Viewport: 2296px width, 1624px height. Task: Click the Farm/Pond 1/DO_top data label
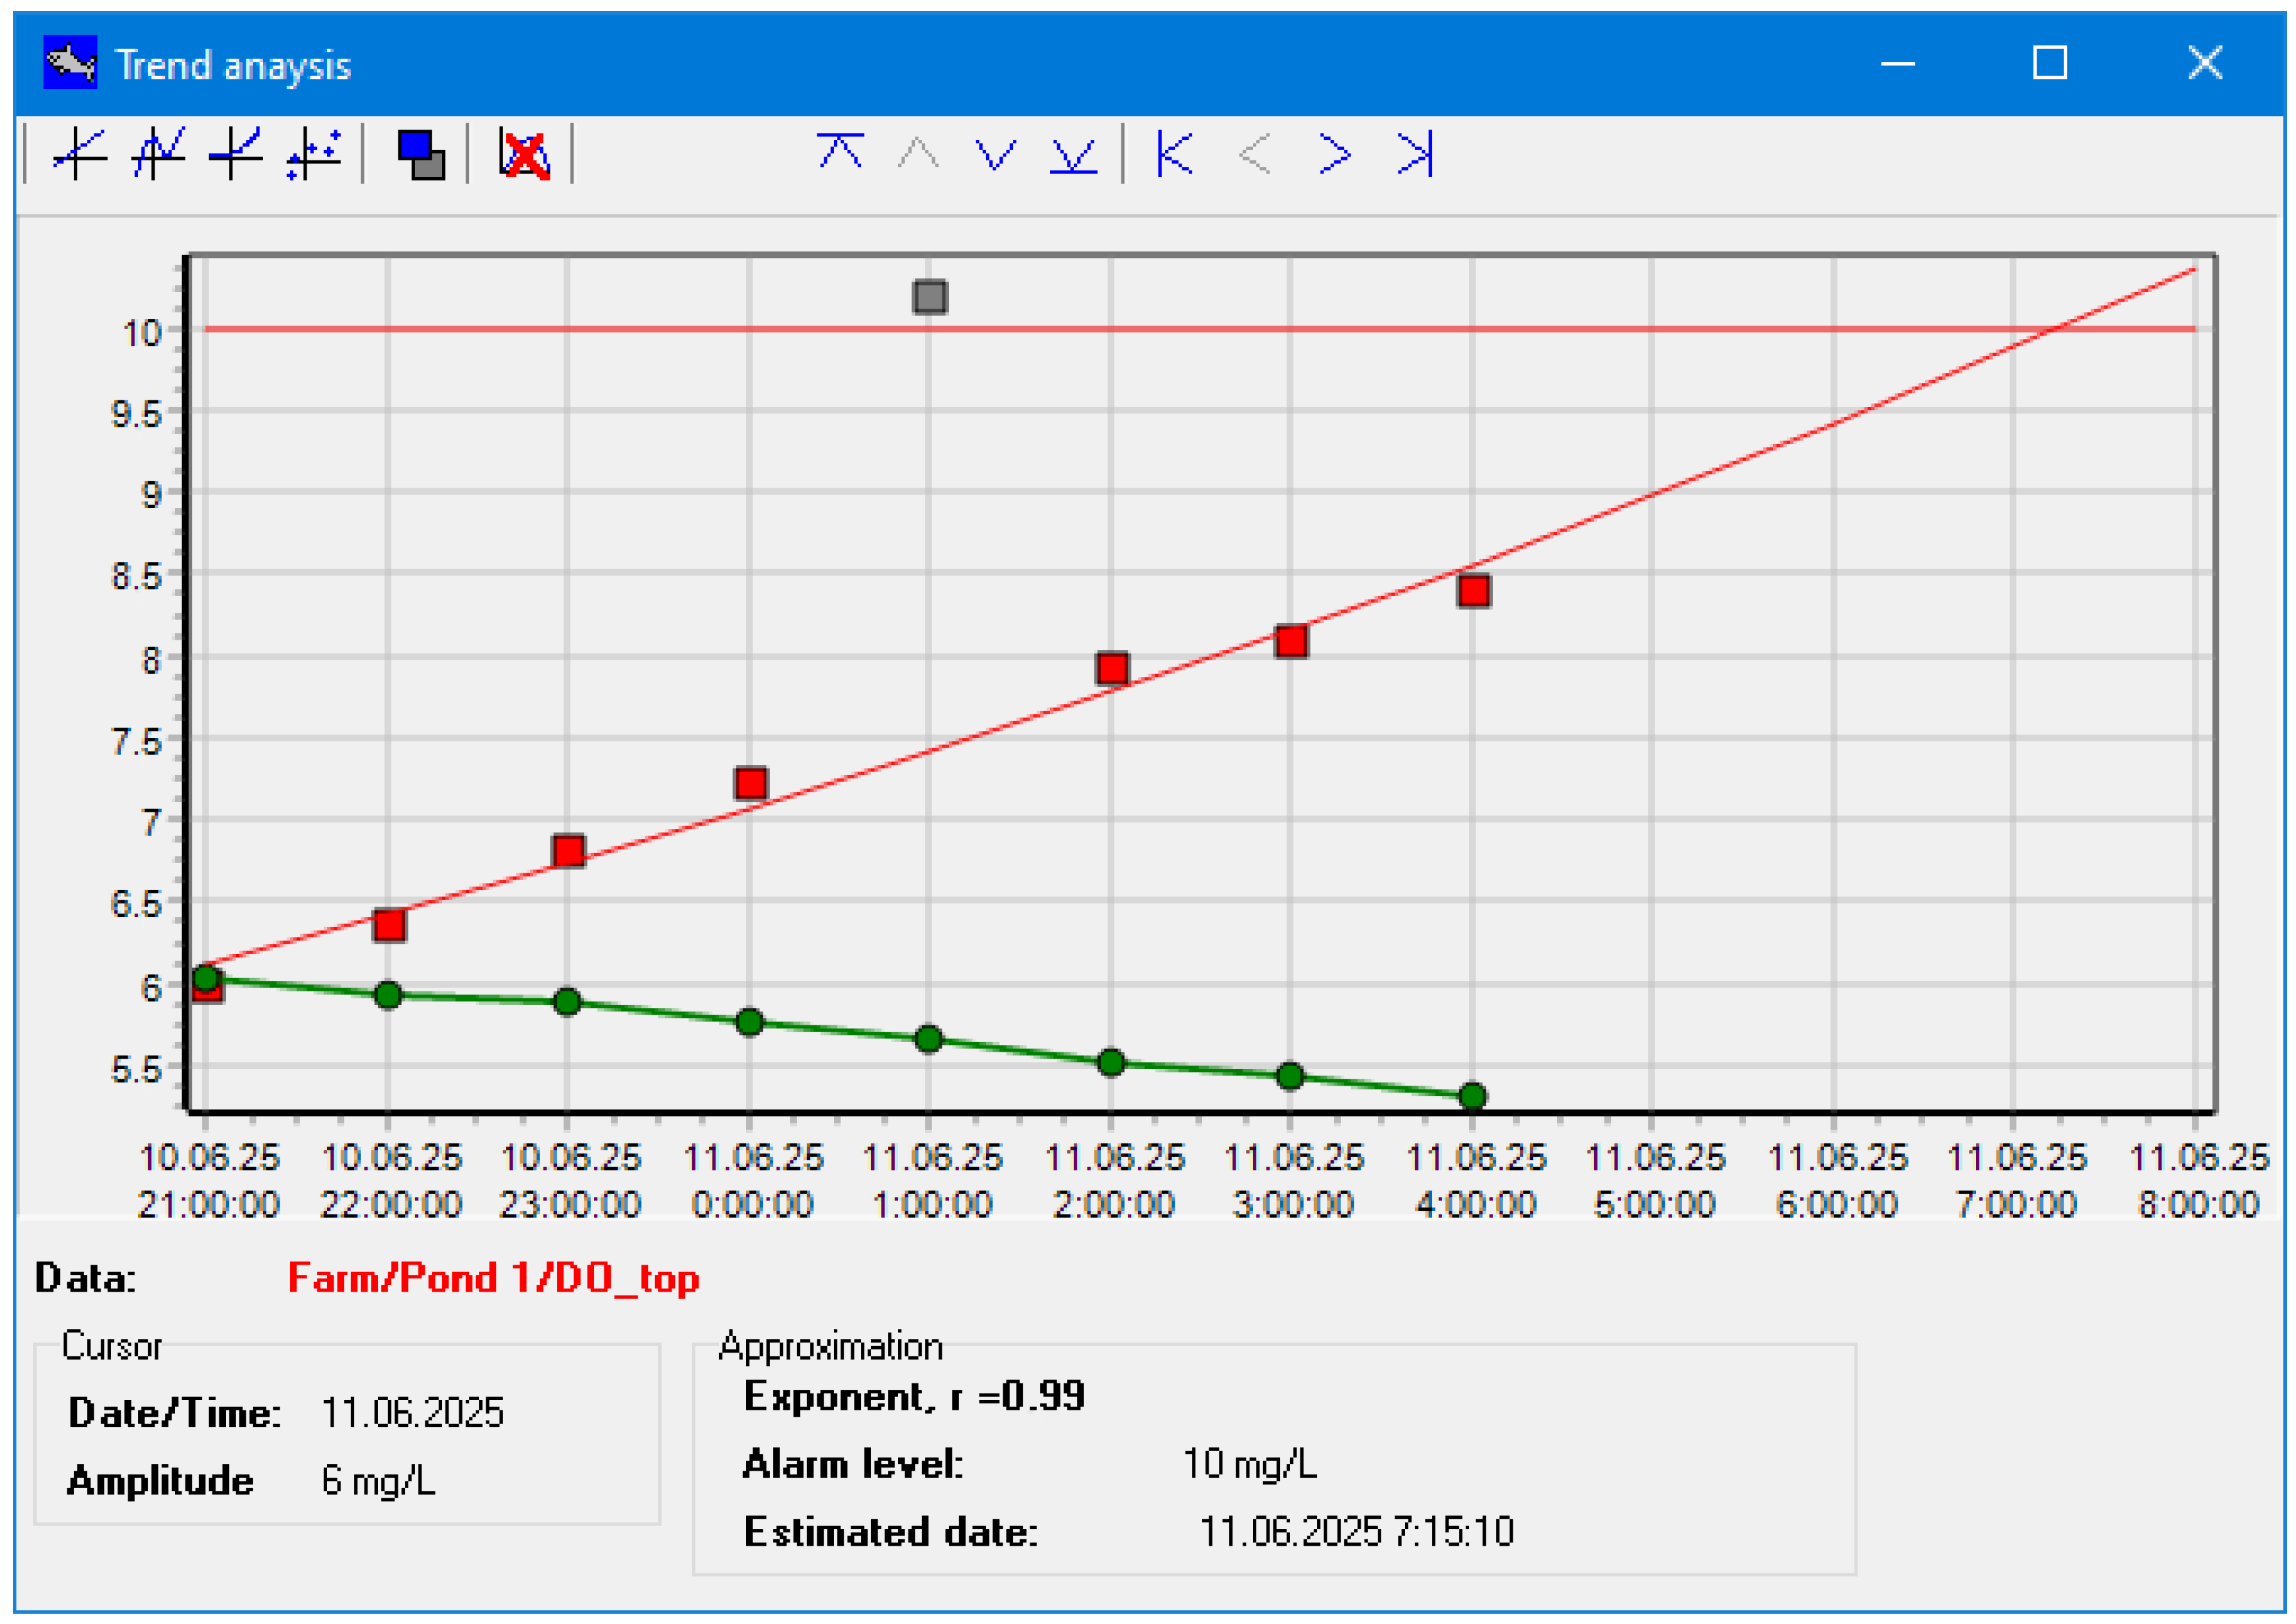click(493, 1278)
